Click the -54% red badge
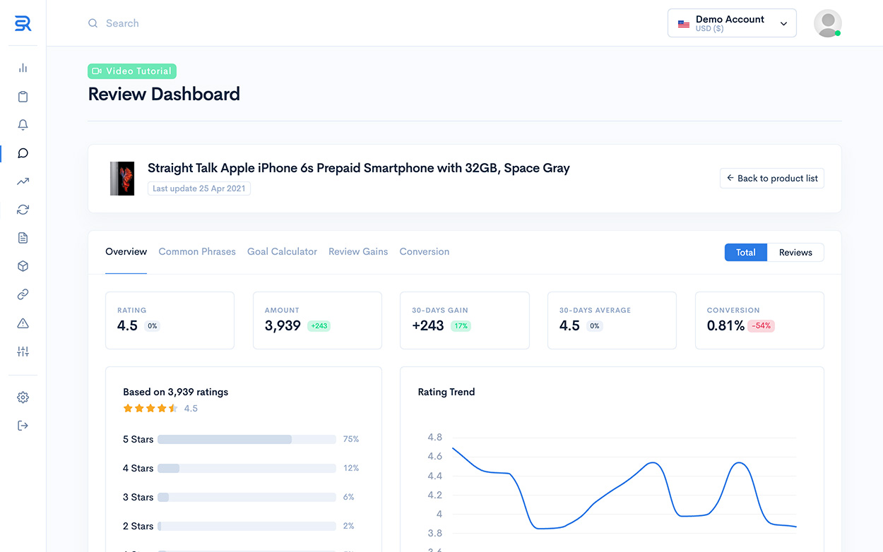The height and width of the screenshot is (552, 883). tap(761, 326)
